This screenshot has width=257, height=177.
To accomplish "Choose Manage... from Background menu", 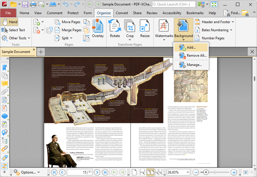I will (191, 65).
